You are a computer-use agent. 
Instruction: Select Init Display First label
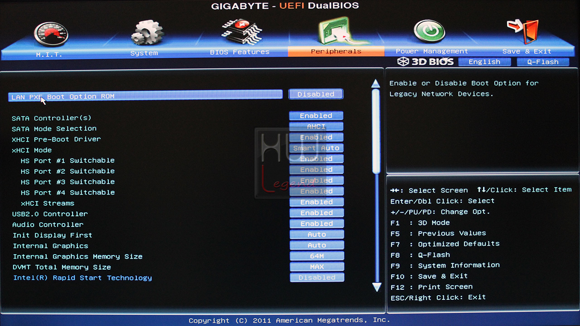click(x=53, y=236)
